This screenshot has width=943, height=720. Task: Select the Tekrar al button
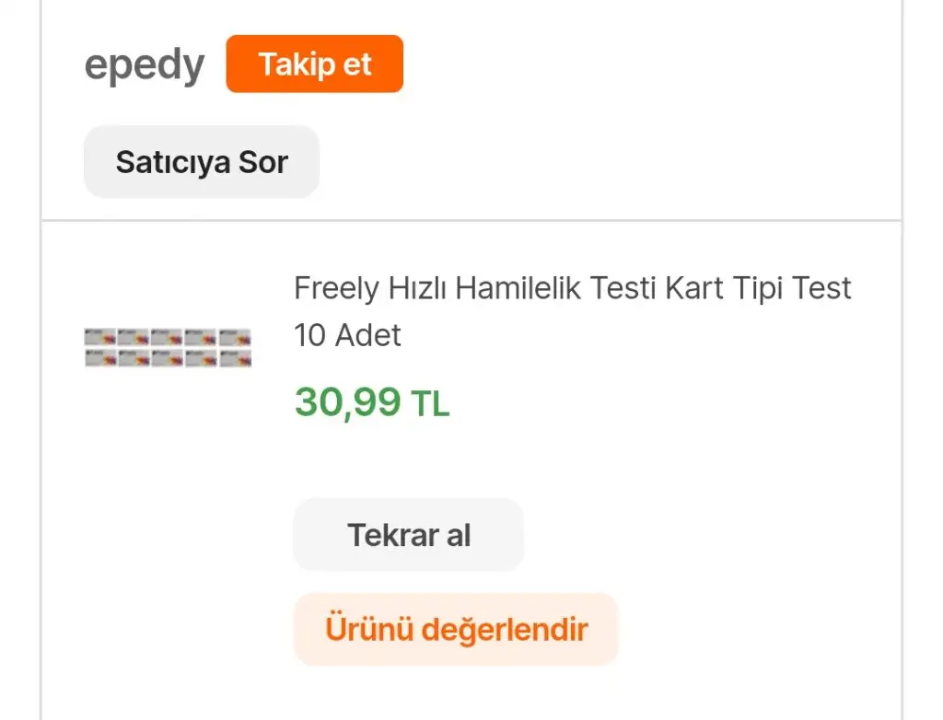pyautogui.click(x=408, y=535)
